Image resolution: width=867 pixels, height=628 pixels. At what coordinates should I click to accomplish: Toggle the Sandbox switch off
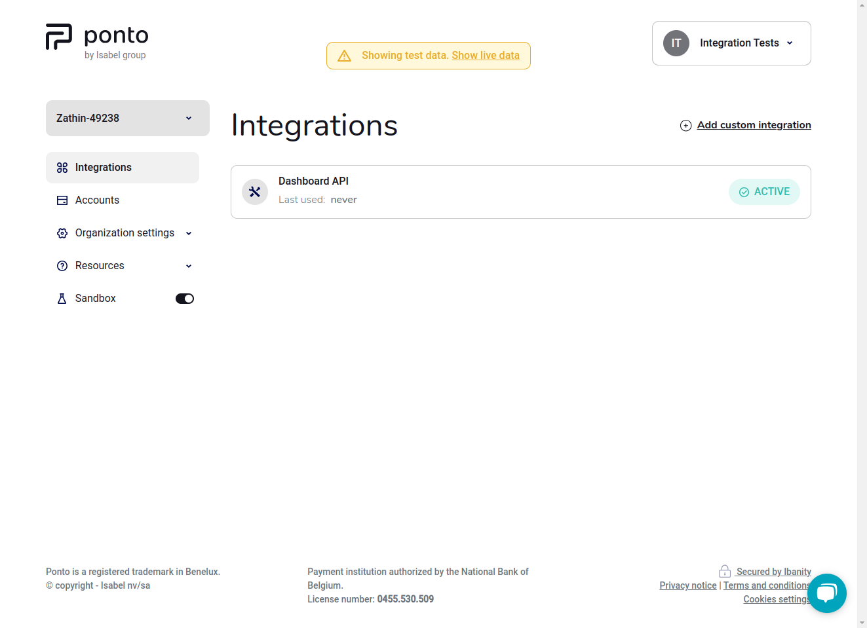pos(184,298)
